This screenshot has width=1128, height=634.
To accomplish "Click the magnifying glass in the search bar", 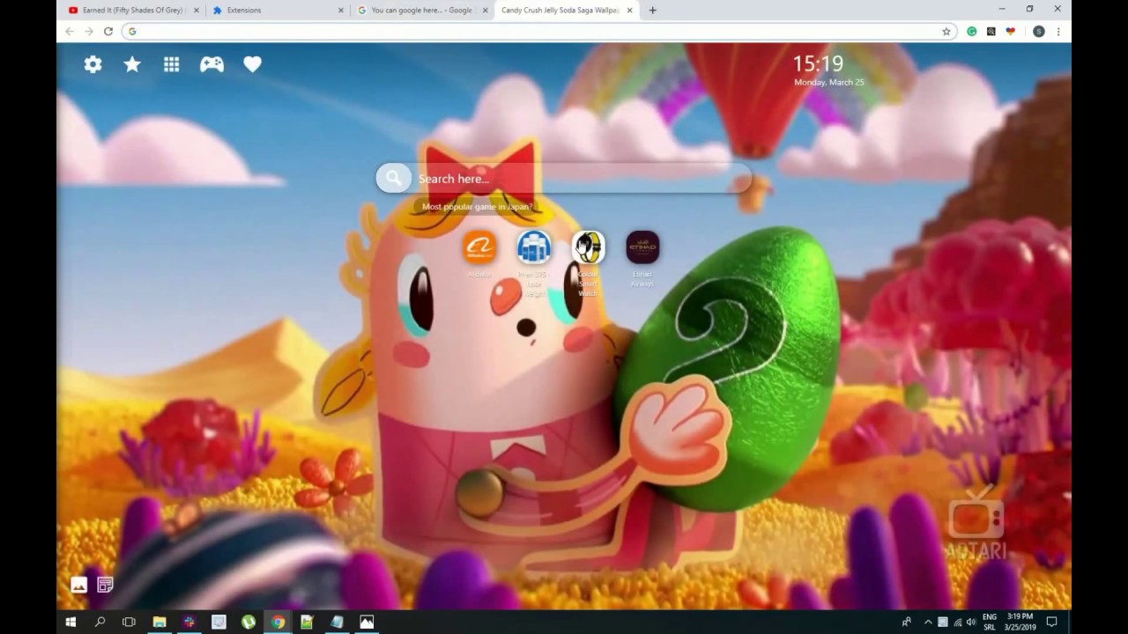I will point(393,178).
